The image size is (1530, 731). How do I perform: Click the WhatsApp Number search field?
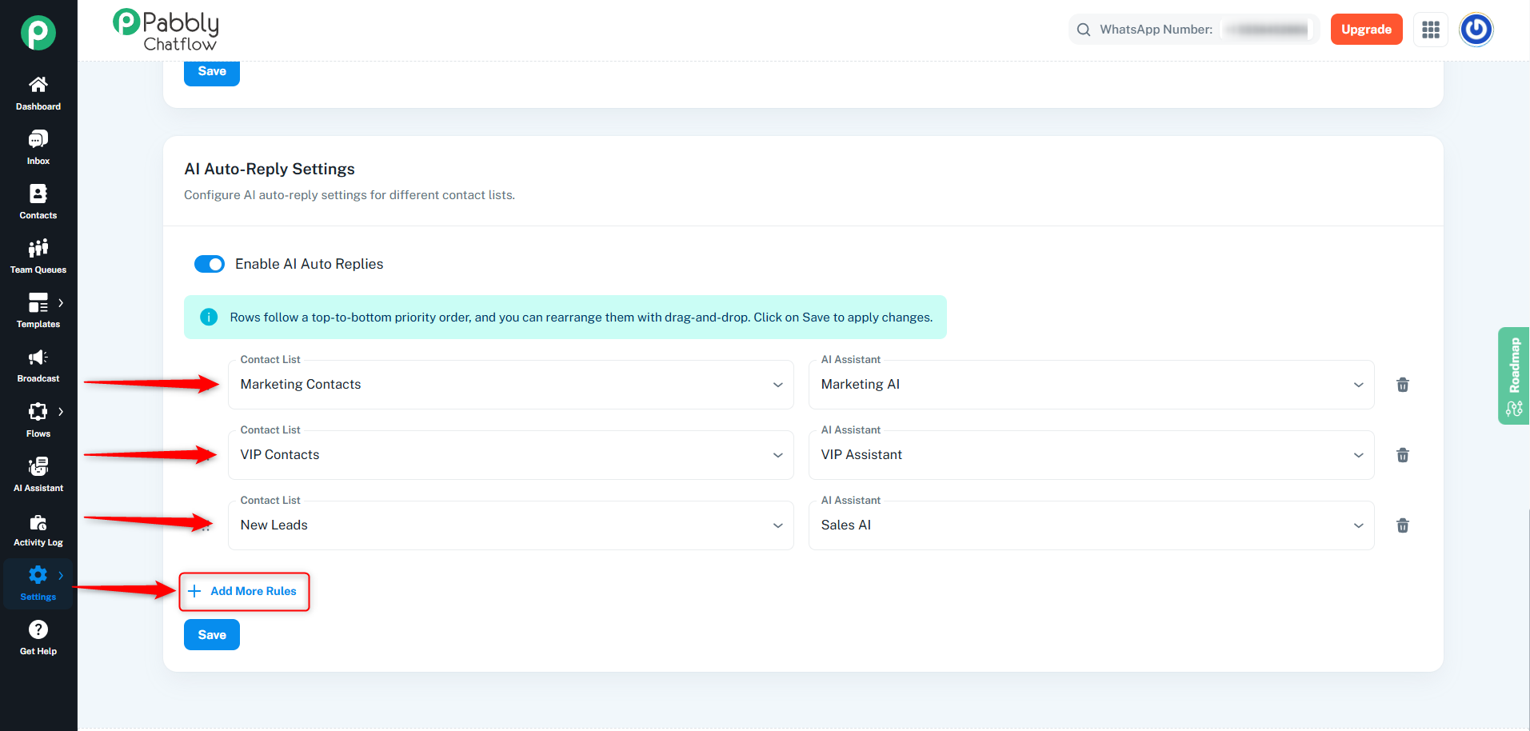click(1194, 30)
